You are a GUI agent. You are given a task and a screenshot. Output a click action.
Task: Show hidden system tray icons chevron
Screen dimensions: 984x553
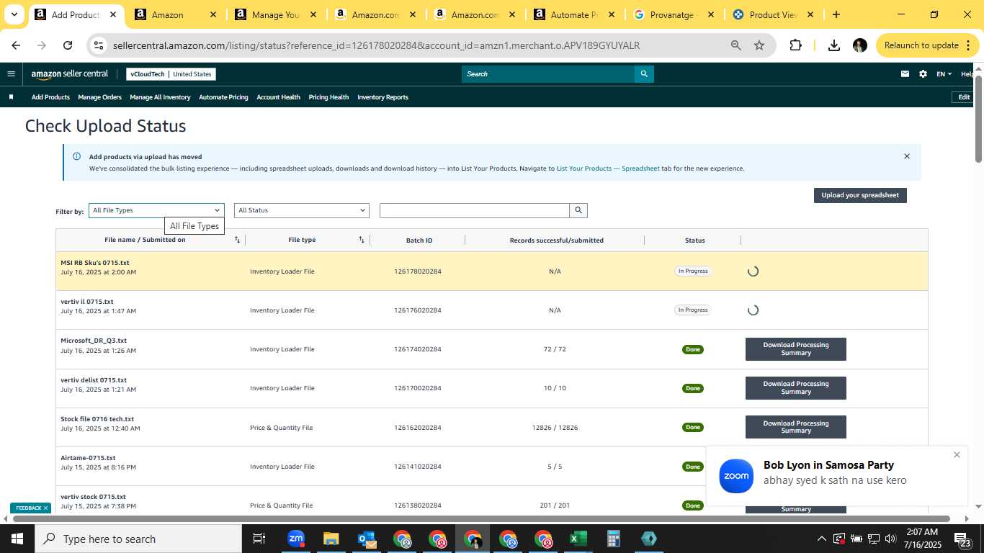[x=821, y=539]
